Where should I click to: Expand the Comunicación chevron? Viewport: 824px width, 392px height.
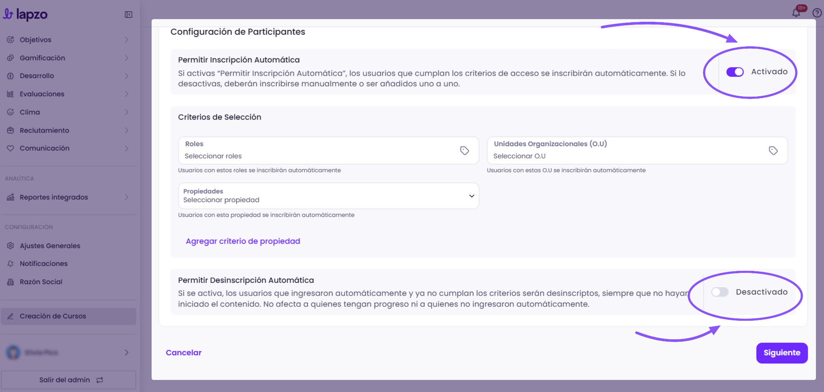(x=126, y=148)
